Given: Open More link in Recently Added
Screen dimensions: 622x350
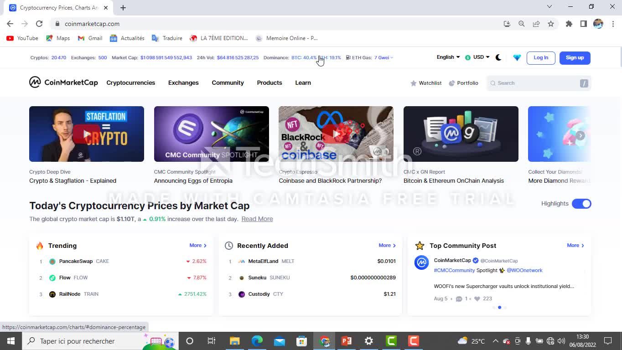Looking at the screenshot, I should click(387, 245).
